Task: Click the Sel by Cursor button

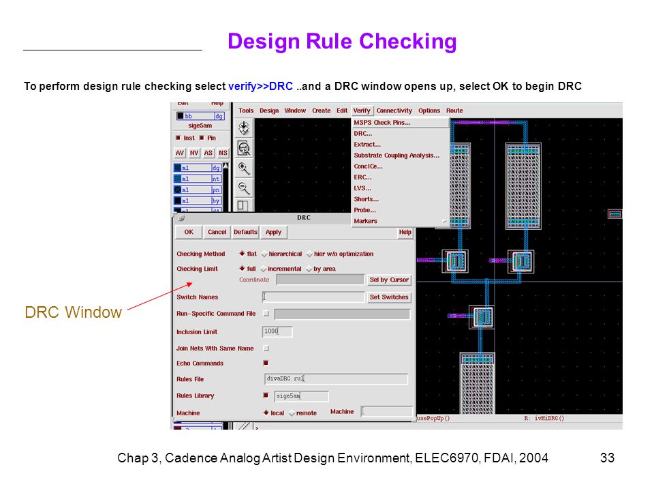Action: 389,280
